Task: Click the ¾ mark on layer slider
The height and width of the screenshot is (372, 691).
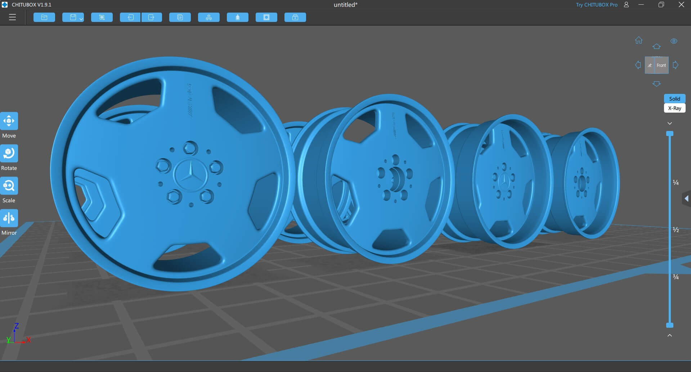Action: coord(676,277)
